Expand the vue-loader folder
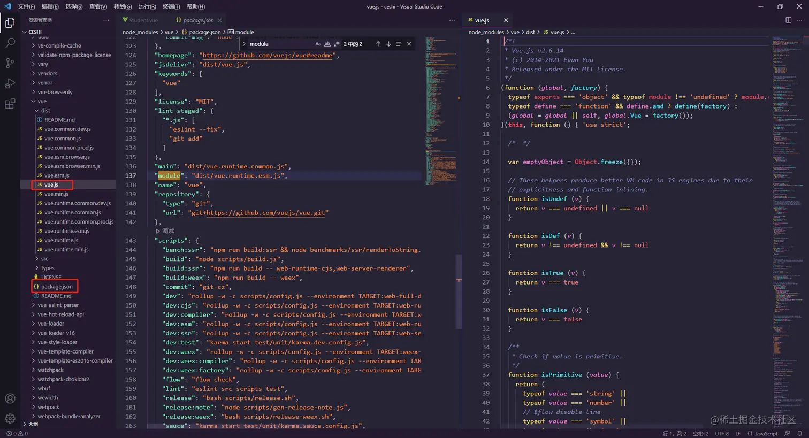809x438 pixels. click(x=51, y=324)
